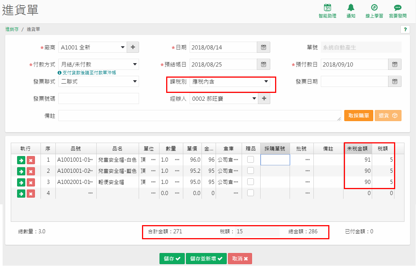The height and width of the screenshot is (266, 416).
Task: Open calendar picker for 發票日期
Action: tap(395, 81)
